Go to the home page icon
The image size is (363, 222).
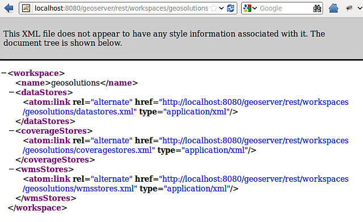pyautogui.click(x=334, y=8)
